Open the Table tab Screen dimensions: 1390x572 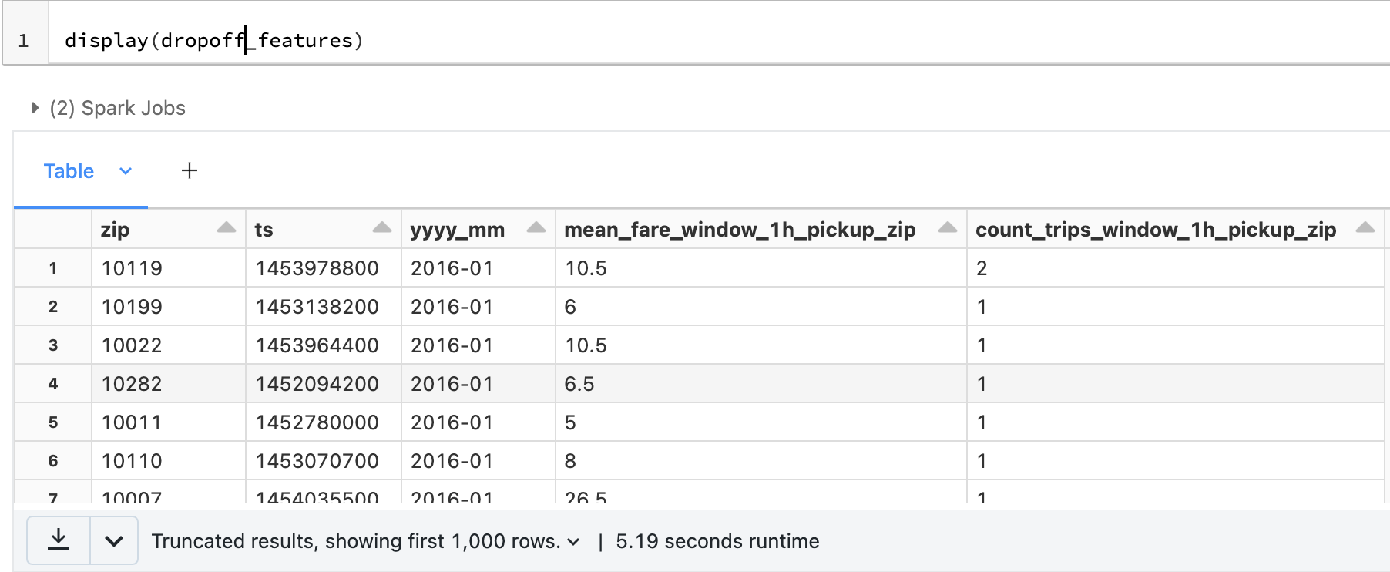[69, 171]
